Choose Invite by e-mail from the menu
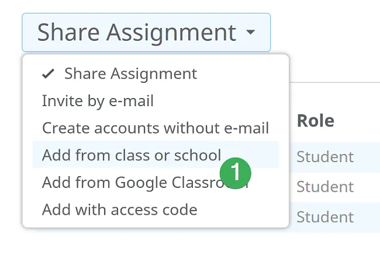 click(x=98, y=101)
